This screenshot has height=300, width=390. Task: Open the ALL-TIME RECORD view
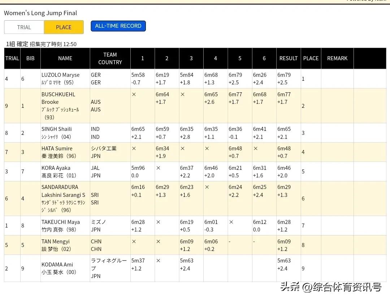pos(118,26)
